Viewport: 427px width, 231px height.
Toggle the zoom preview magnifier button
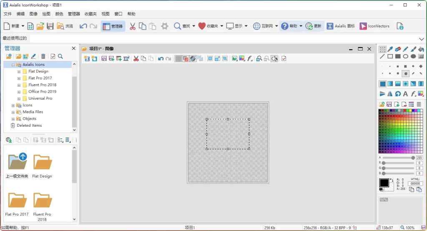click(274, 58)
